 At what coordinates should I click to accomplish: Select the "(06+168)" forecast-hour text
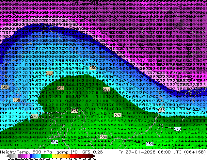tap(196, 152)
